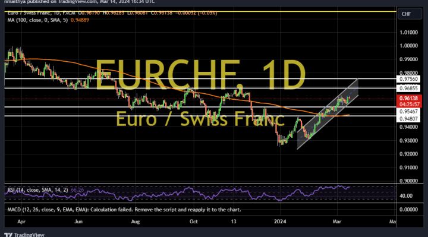Image resolution: width=428 pixels, height=237 pixels.
Task: Click the TradingView logo icon
Action: [8, 235]
